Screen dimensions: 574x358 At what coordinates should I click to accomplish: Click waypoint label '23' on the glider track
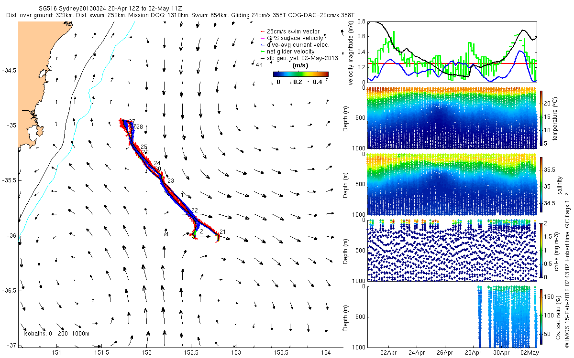pyautogui.click(x=171, y=181)
